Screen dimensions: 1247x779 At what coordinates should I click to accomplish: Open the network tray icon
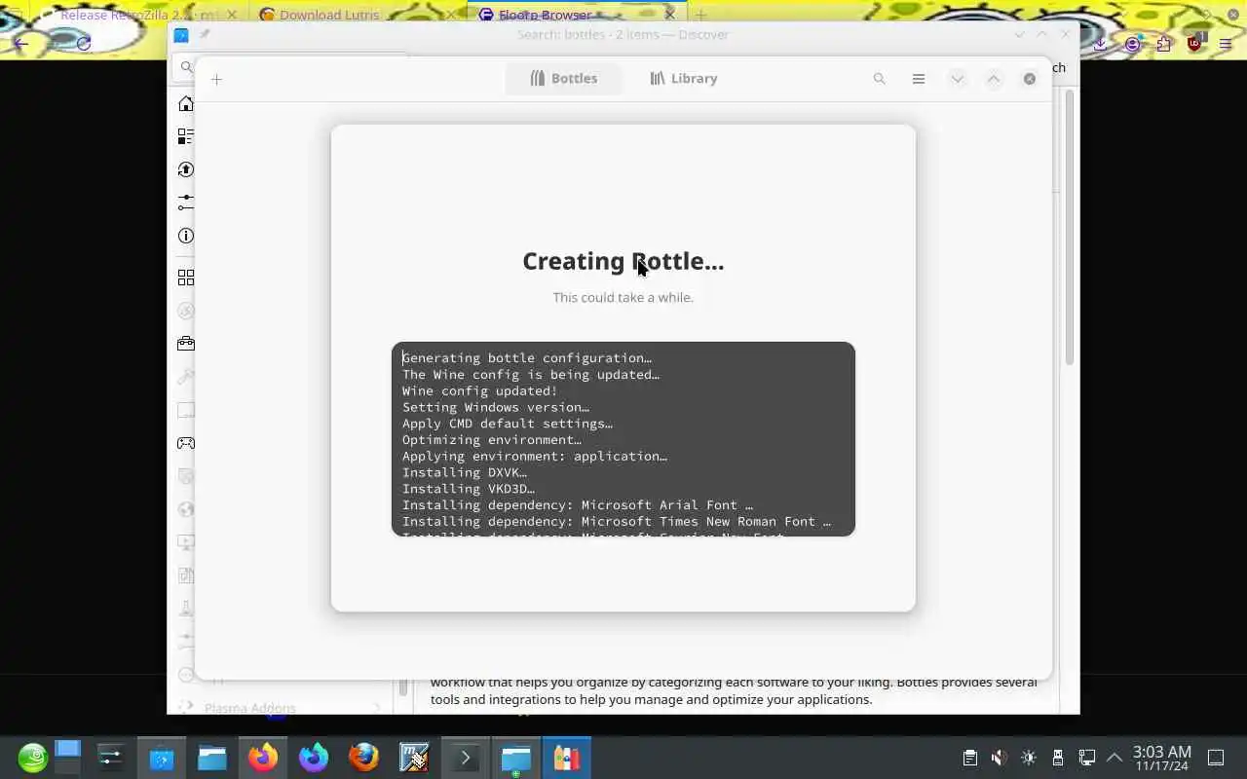point(1087,758)
